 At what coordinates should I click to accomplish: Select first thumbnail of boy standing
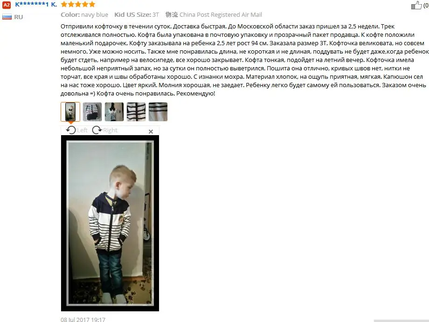coord(70,112)
